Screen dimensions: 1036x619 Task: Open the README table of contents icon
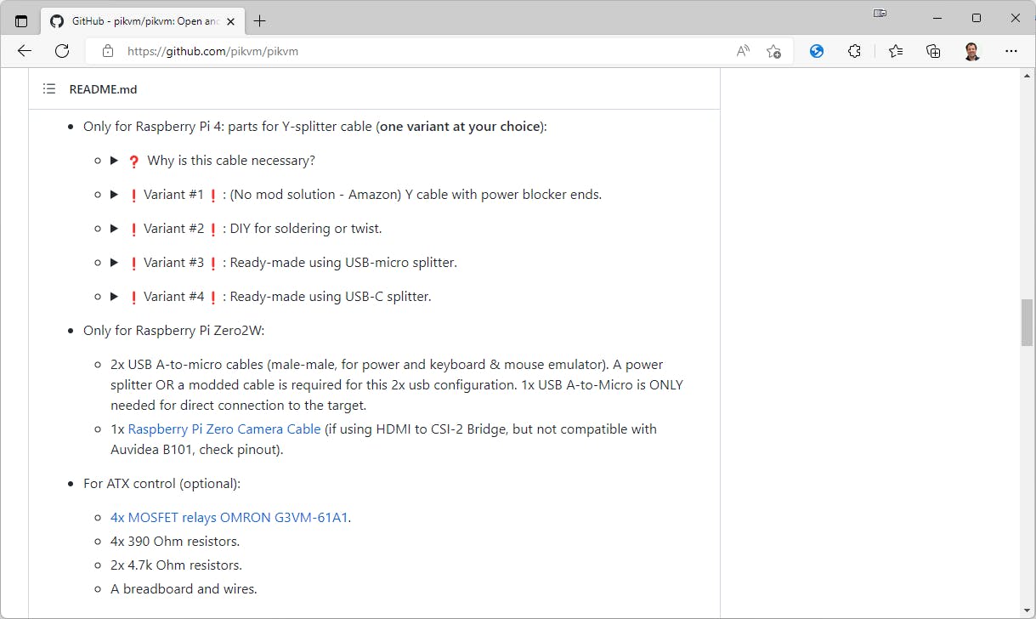[49, 89]
